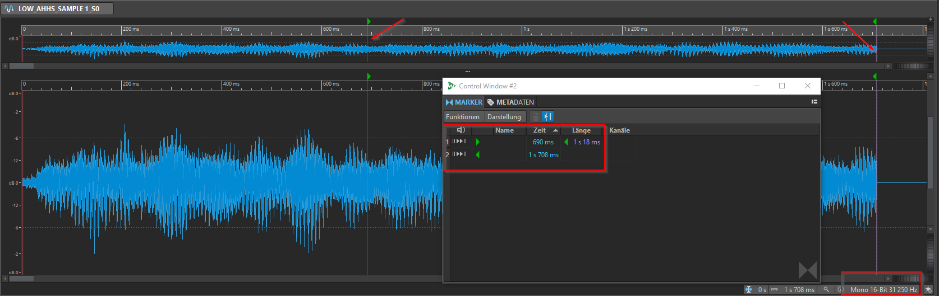The width and height of the screenshot is (939, 296).
Task: Click the main waveform scrollbar left arrow
Action: click(x=6, y=278)
